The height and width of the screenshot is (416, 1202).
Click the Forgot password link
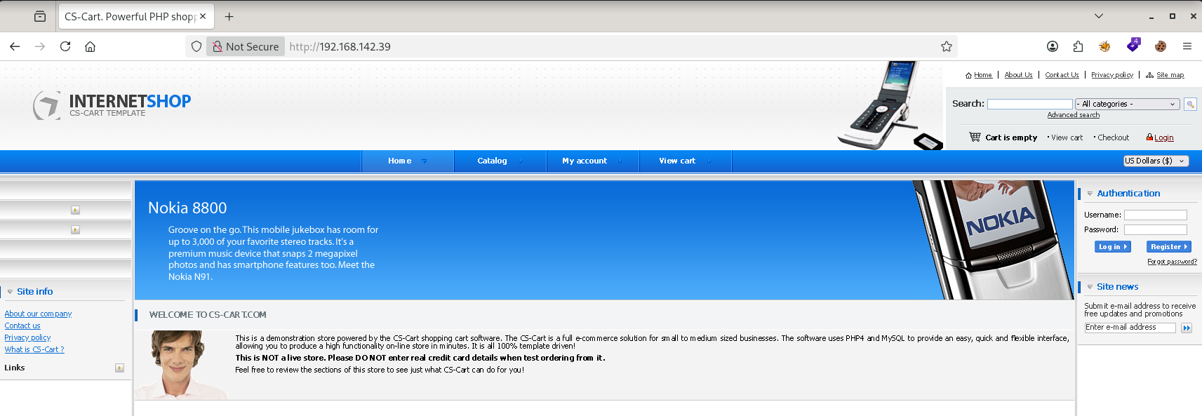[1172, 262]
